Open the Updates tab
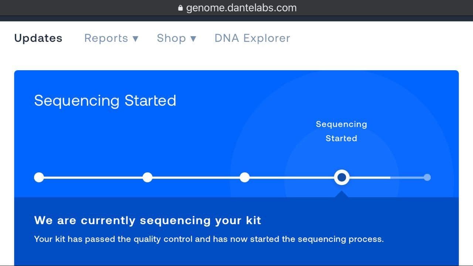 pos(38,38)
